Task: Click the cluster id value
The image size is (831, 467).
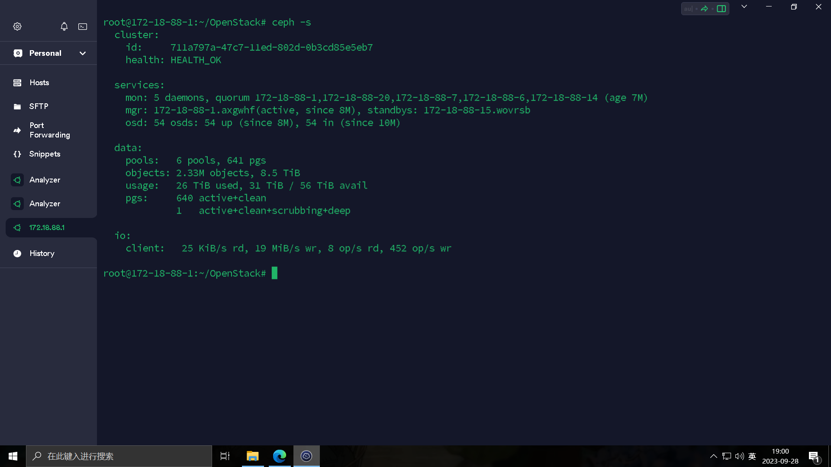Action: click(271, 48)
